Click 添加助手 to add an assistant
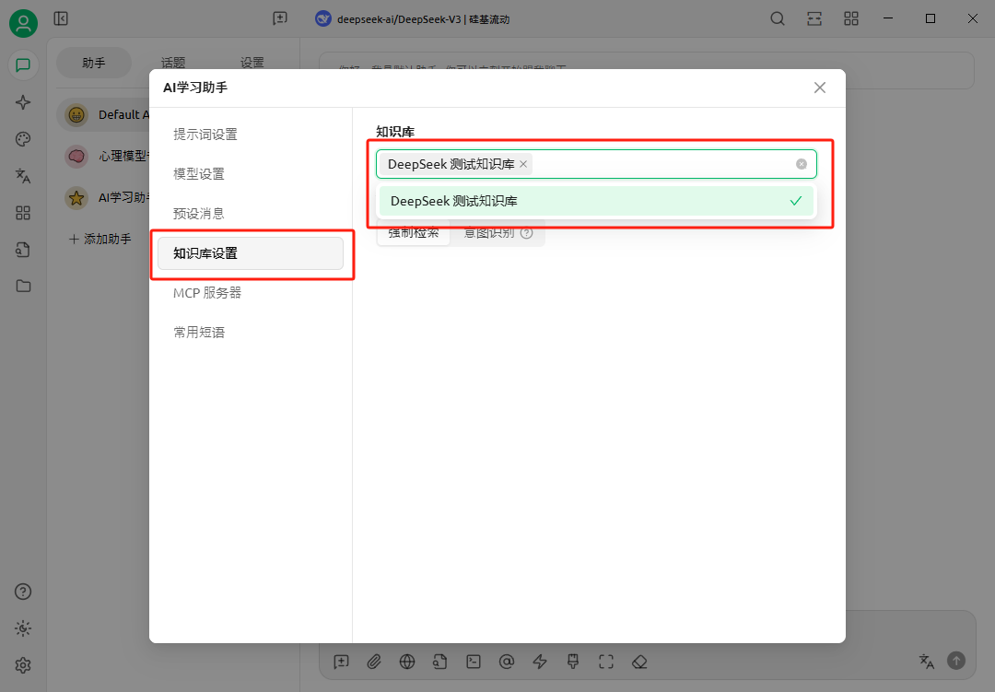The width and height of the screenshot is (995, 692). click(100, 239)
